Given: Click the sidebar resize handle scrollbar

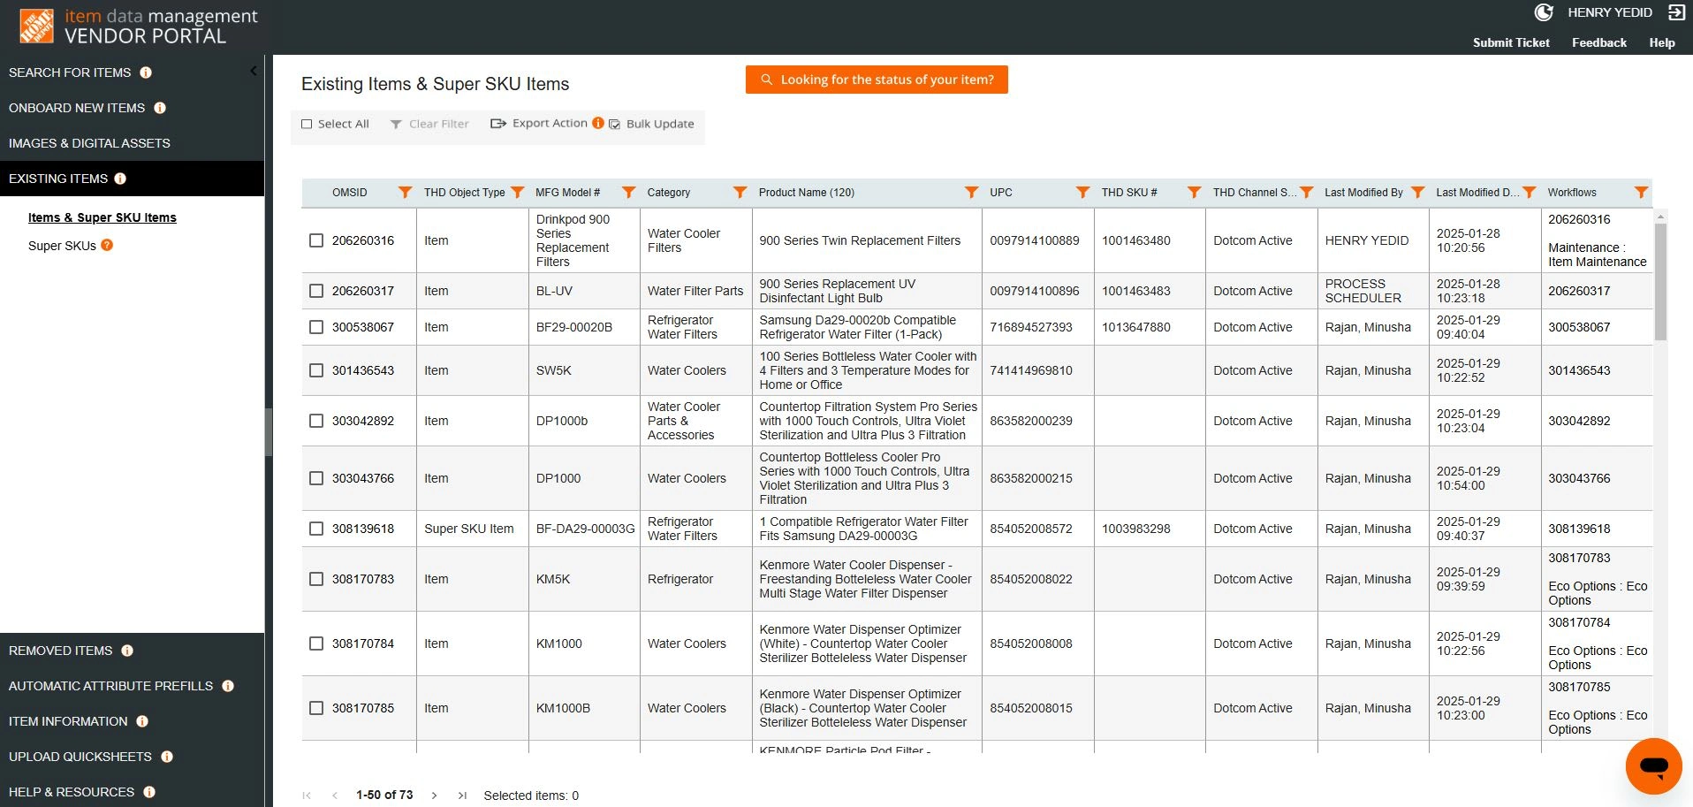Looking at the screenshot, I should tap(268, 432).
